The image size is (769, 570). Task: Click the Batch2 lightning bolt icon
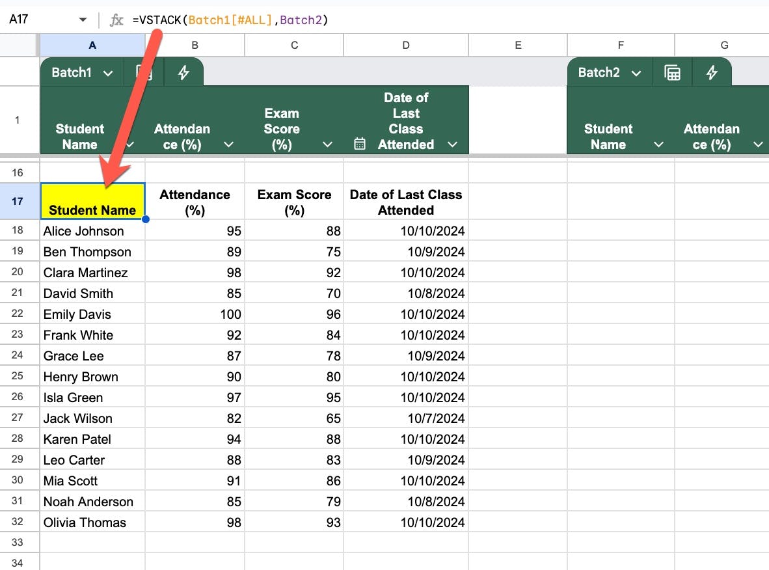[x=712, y=73]
